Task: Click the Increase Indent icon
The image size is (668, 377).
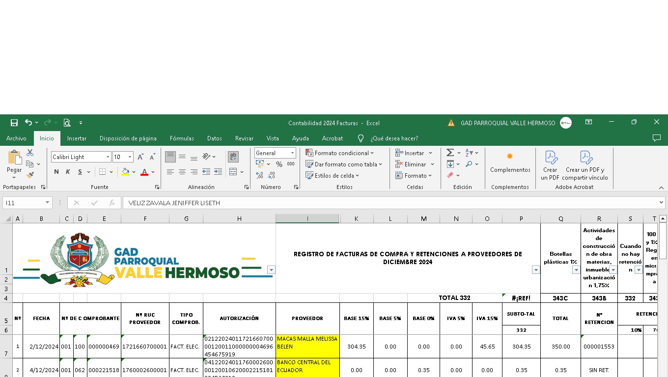Action: point(218,172)
